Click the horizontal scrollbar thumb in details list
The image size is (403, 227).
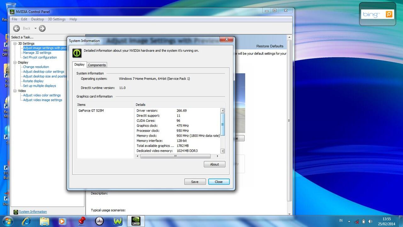175,156
